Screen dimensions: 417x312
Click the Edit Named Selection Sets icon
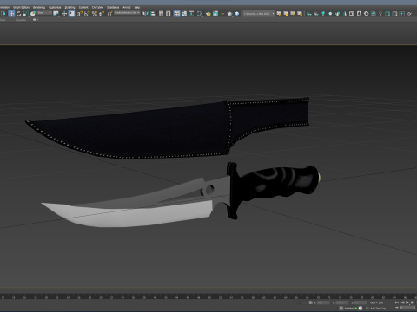point(110,14)
